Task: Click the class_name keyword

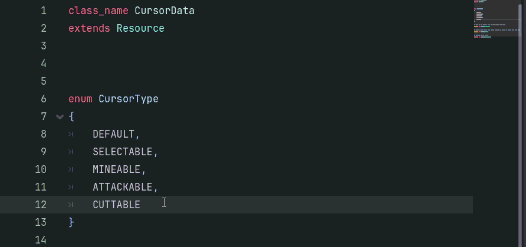Action: click(98, 11)
